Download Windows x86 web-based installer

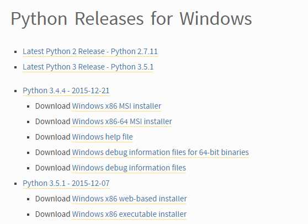coord(129,199)
